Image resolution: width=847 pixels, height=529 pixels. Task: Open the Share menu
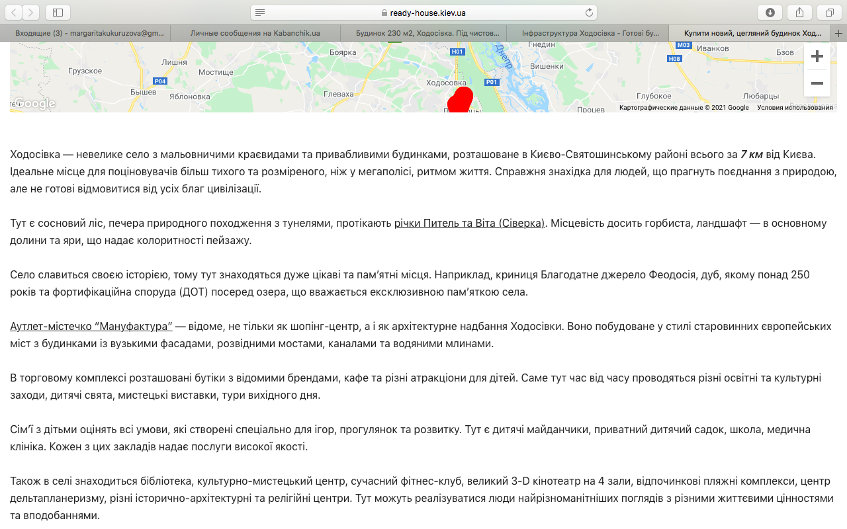(x=799, y=13)
